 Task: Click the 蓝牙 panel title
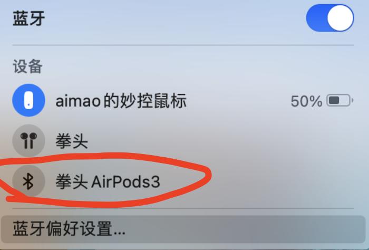pos(28,18)
